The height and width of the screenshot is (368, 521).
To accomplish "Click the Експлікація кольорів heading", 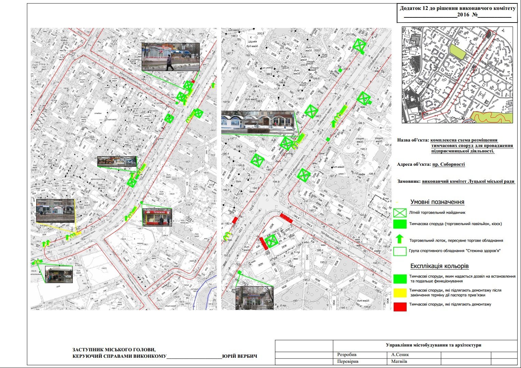I will pos(439,266).
